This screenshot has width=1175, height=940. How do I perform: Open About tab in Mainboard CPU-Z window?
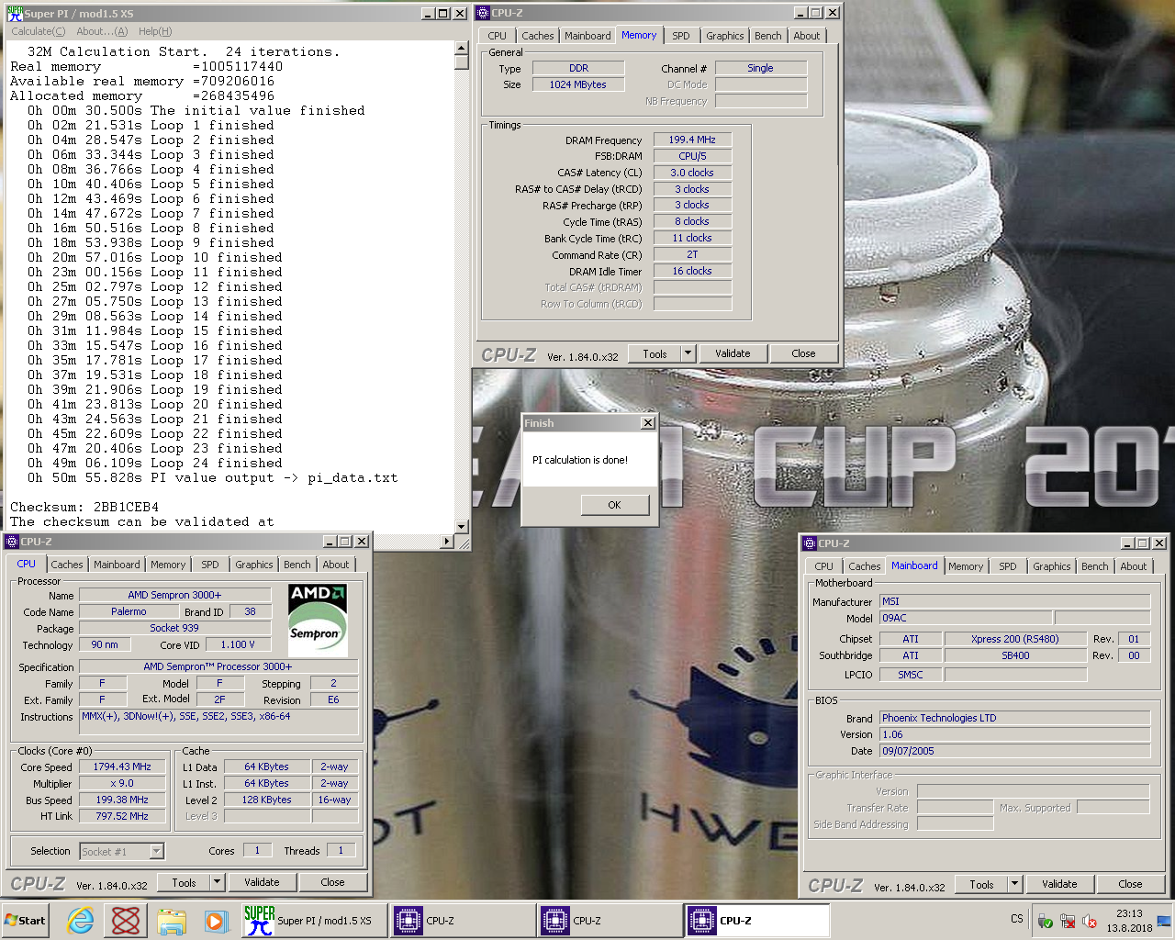pos(1133,566)
